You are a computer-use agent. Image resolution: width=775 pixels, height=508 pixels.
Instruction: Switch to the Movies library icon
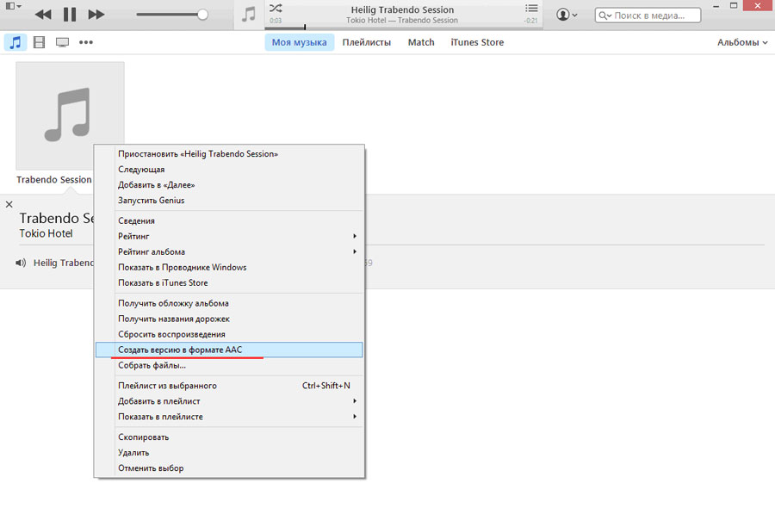click(39, 42)
